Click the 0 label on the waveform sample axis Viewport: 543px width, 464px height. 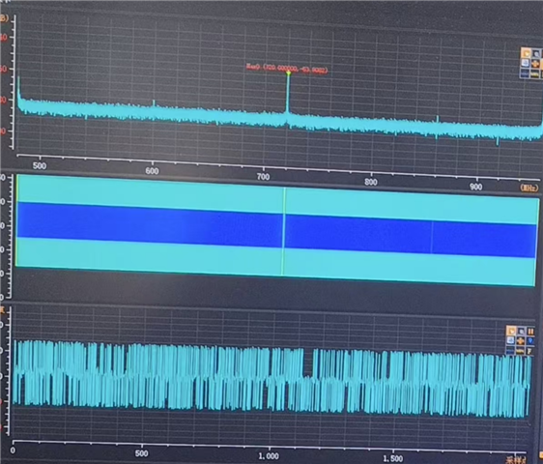pyautogui.click(x=13, y=450)
